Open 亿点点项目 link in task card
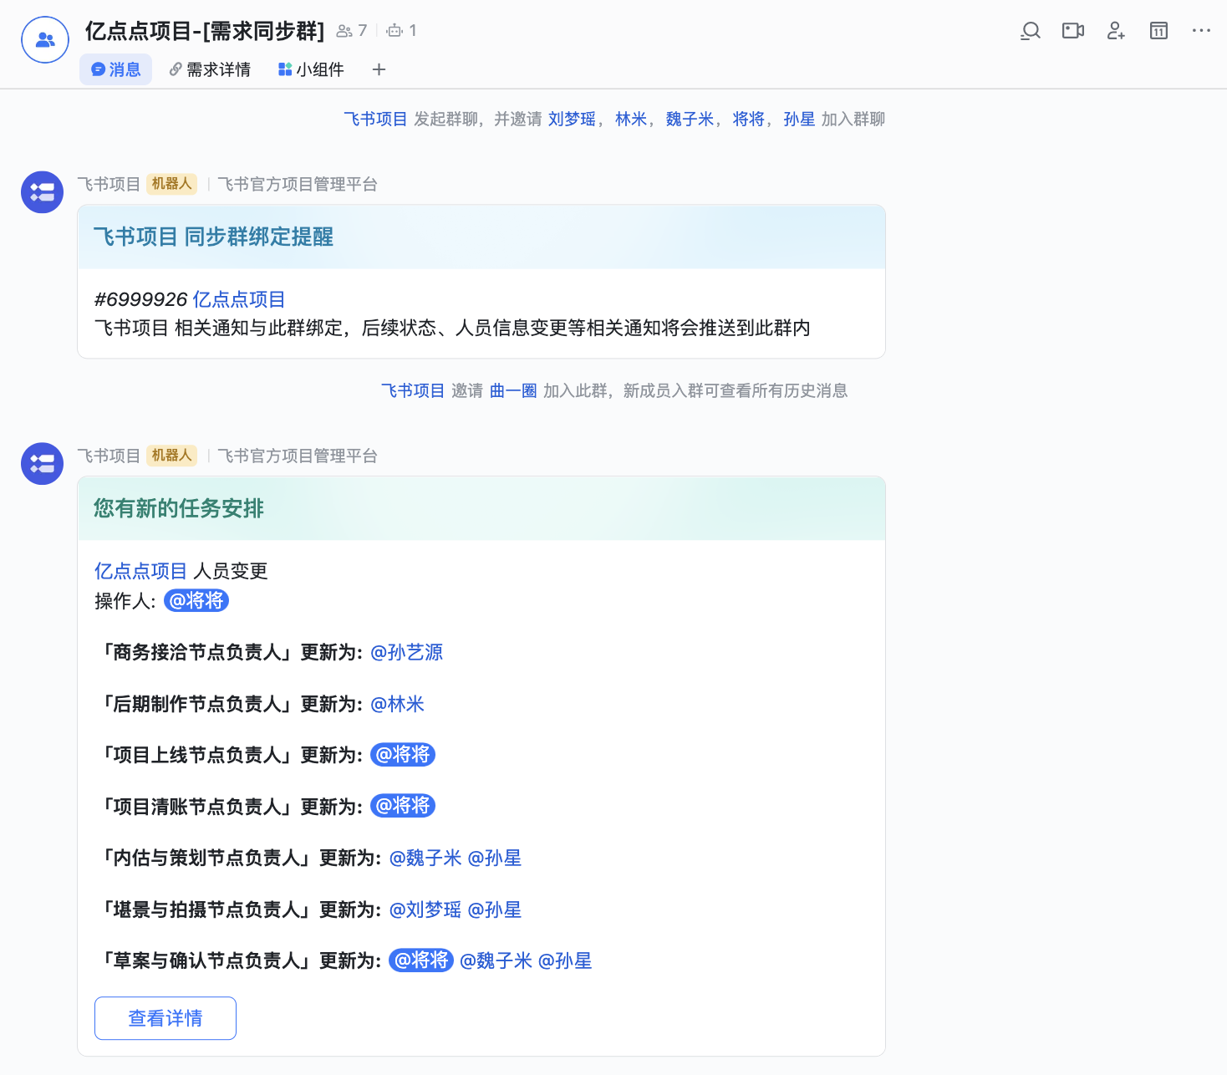 point(140,571)
